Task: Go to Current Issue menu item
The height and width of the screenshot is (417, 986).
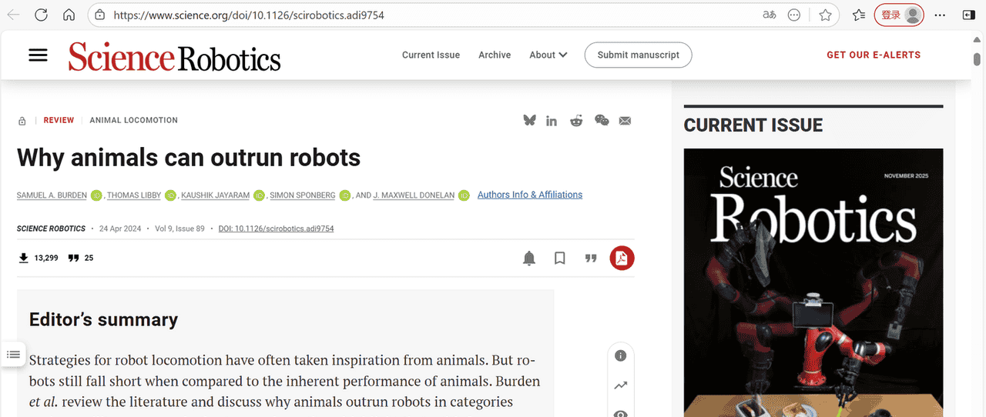Action: coord(431,55)
